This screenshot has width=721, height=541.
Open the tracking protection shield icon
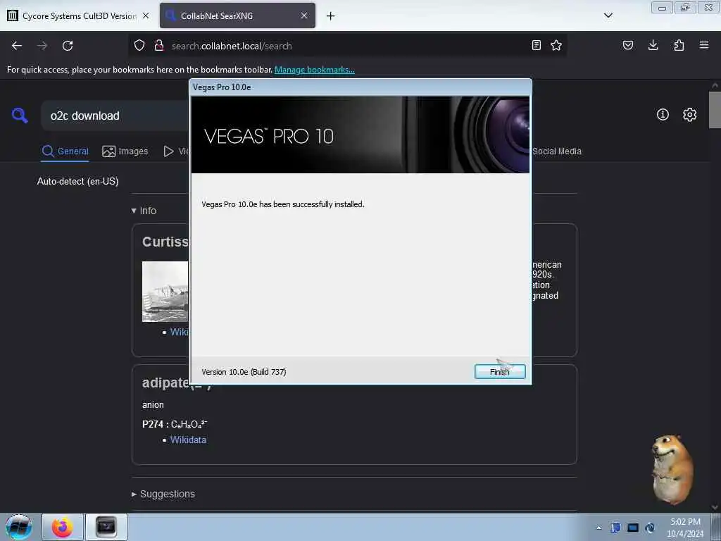[x=139, y=45]
